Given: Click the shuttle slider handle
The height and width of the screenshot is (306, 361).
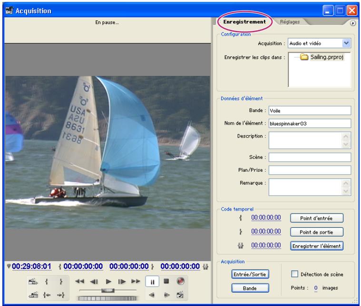Looking at the screenshot, I should coord(108,291).
